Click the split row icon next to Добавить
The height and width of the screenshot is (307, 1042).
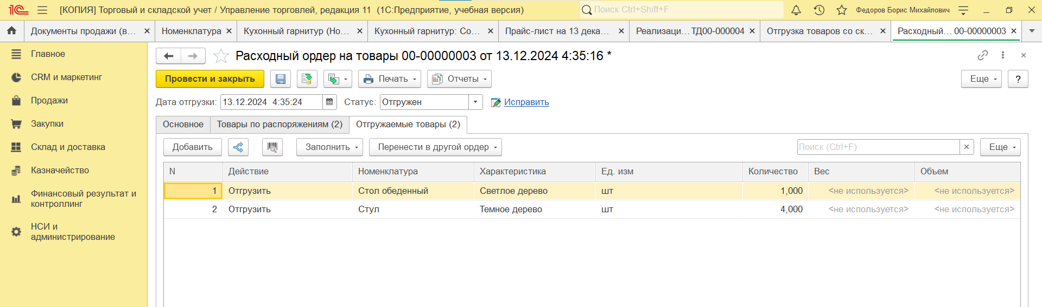238,147
